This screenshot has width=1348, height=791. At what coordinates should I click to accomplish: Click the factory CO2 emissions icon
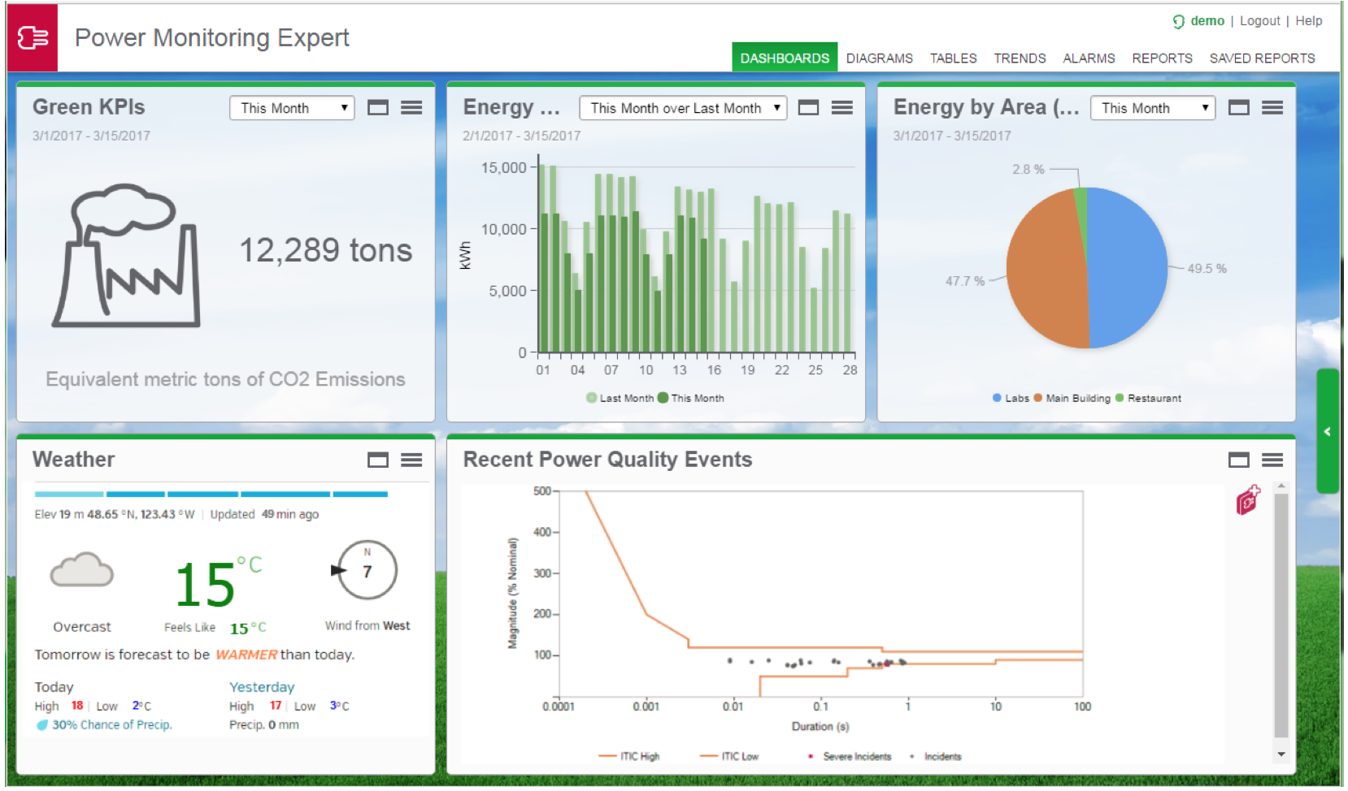[x=126, y=256]
